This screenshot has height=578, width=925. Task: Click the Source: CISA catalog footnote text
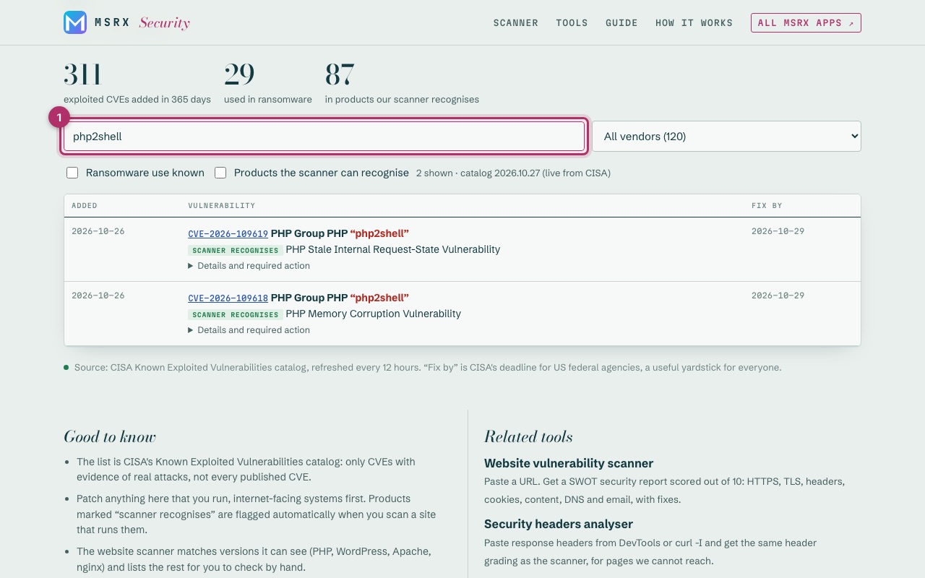pos(428,368)
